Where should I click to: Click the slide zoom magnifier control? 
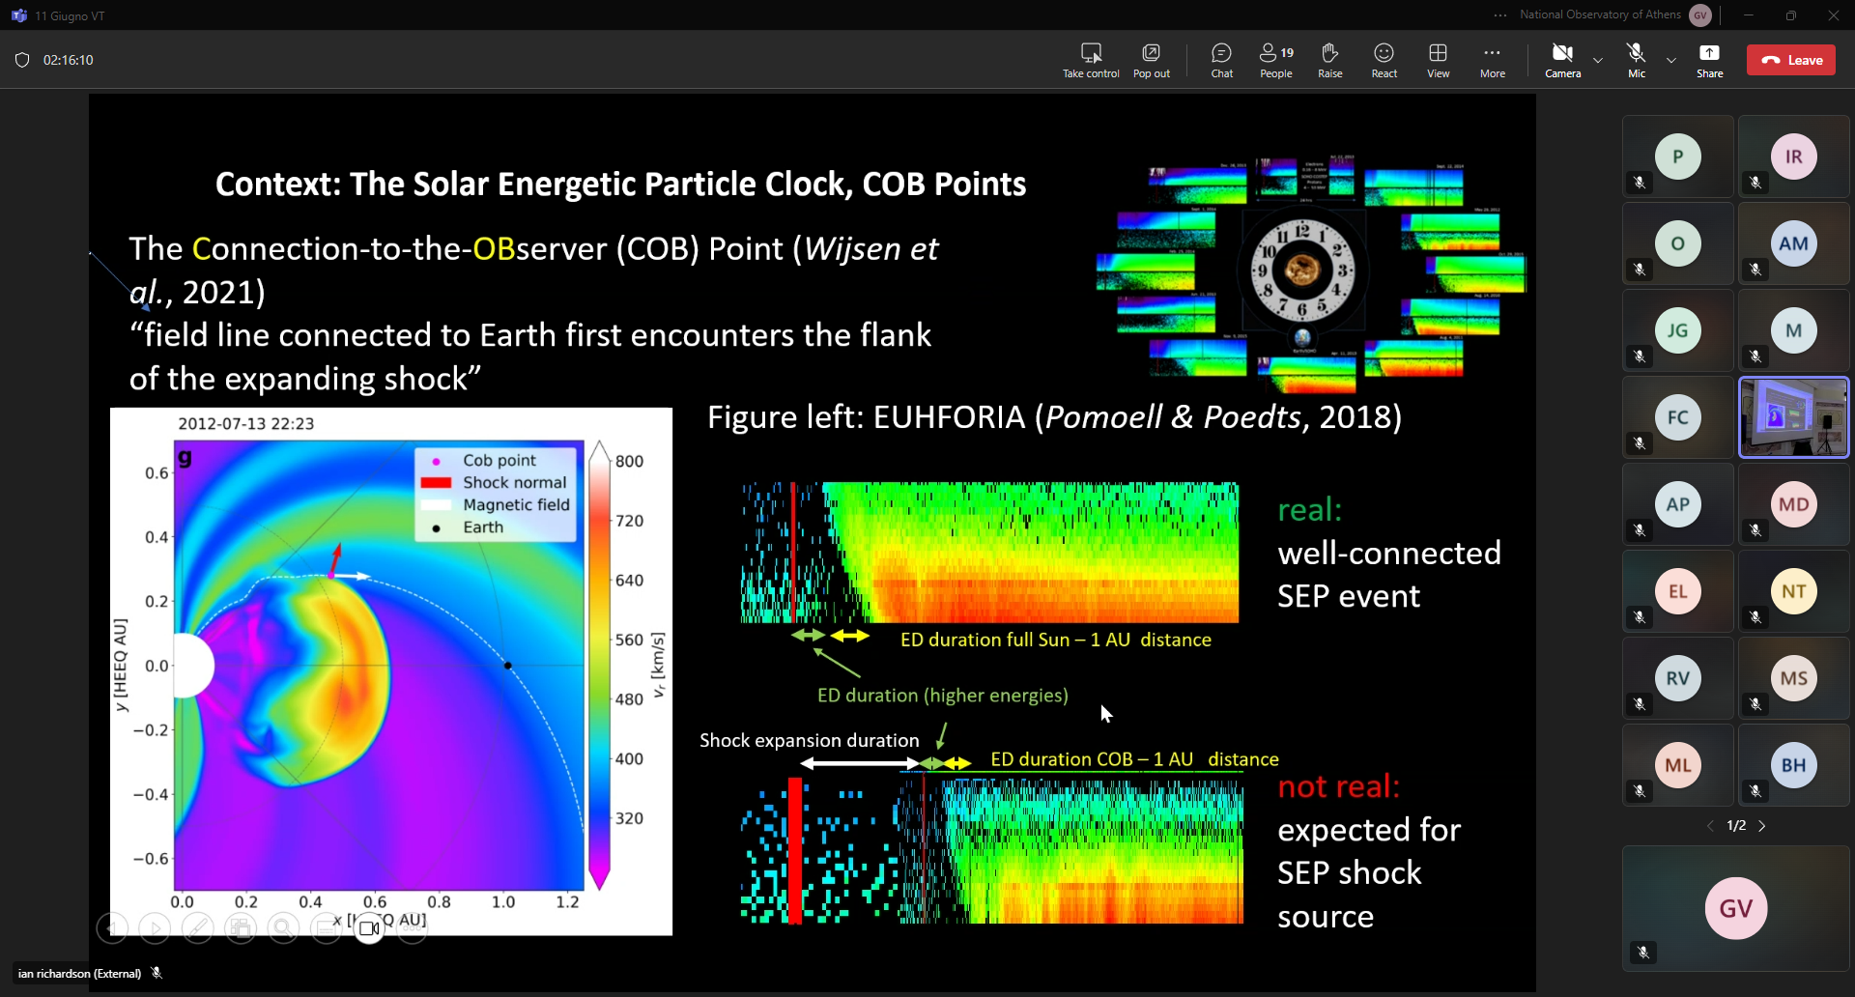click(x=283, y=928)
